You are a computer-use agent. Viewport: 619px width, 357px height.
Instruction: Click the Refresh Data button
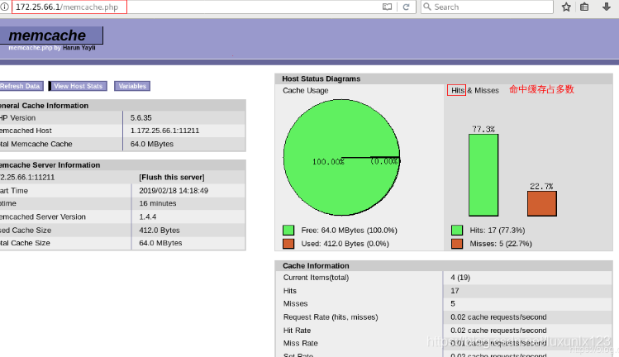[x=21, y=86]
